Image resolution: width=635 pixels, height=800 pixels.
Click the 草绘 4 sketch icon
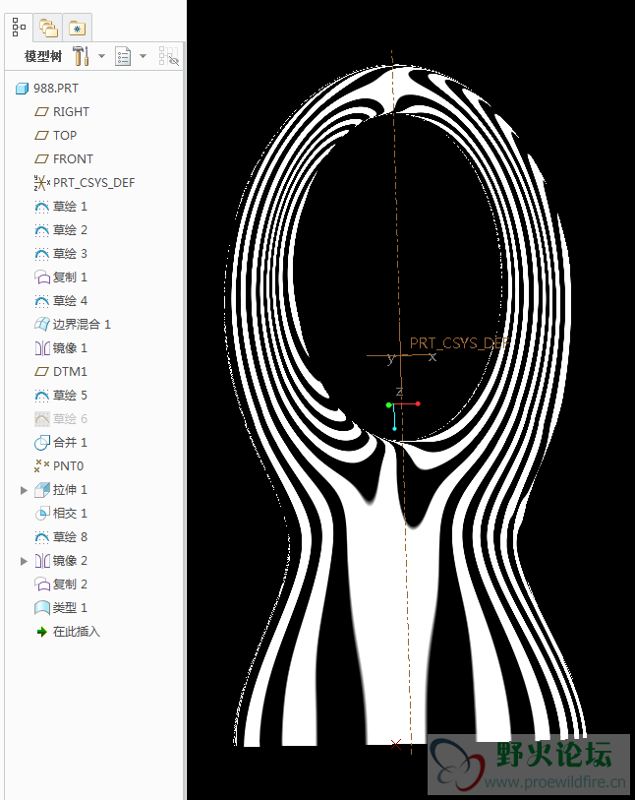tap(42, 301)
